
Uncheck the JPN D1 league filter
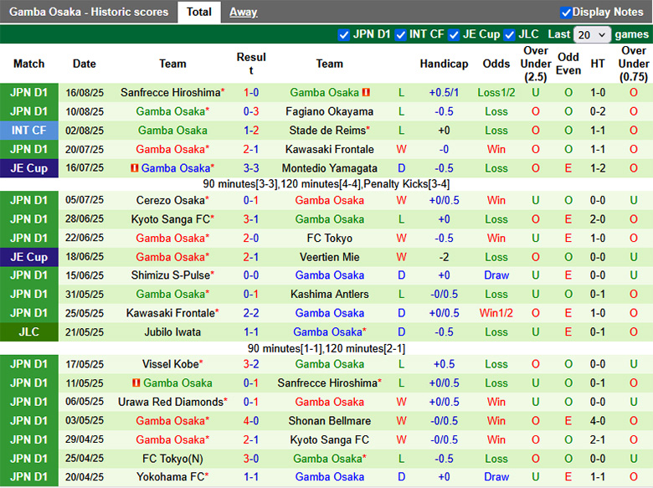[x=343, y=35]
